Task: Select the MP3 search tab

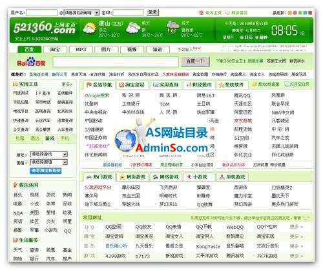Action: click(81, 50)
